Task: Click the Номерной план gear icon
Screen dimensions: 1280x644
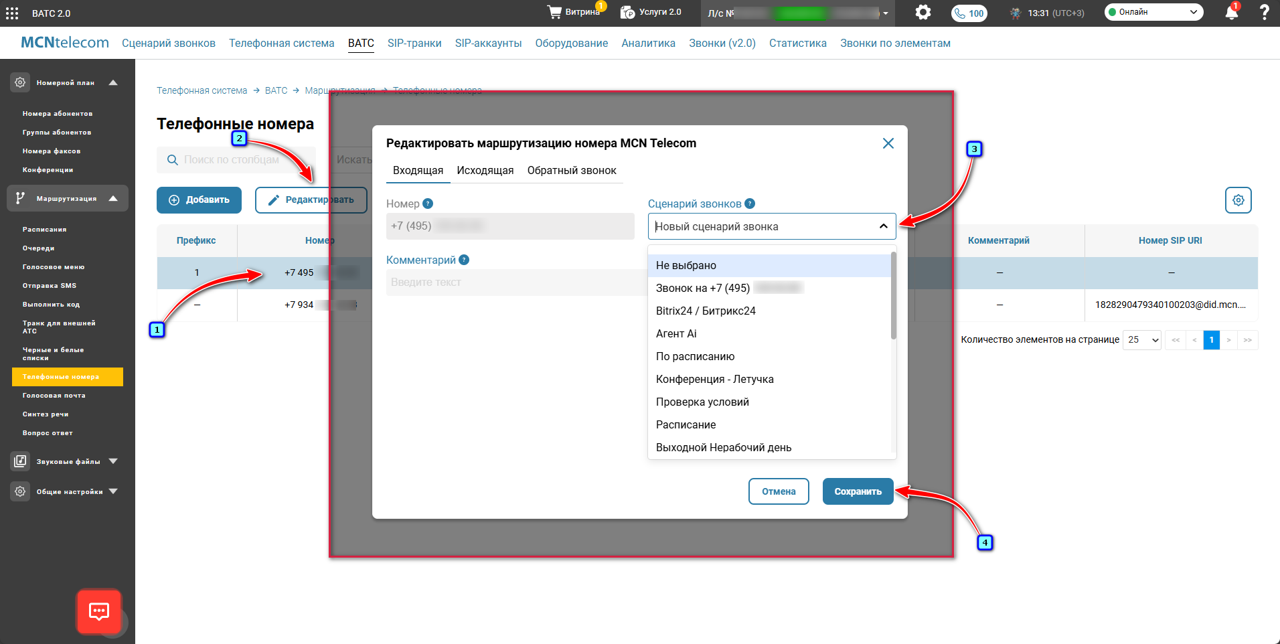Action: (20, 82)
